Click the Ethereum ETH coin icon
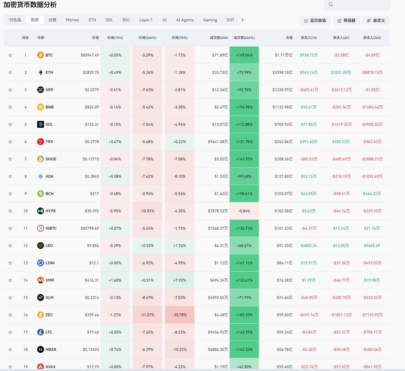Screen dimensions: 405x371 pos(41,72)
